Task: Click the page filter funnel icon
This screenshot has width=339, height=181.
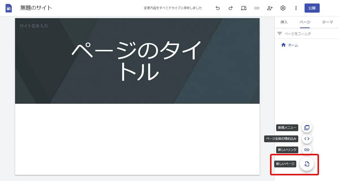Action: (x=279, y=33)
